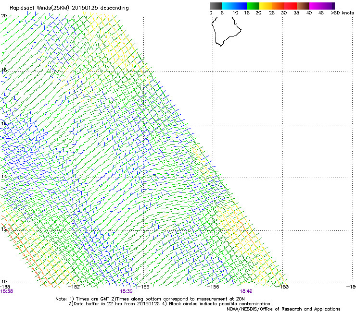Click the latitude label '20'

pos(4,16)
